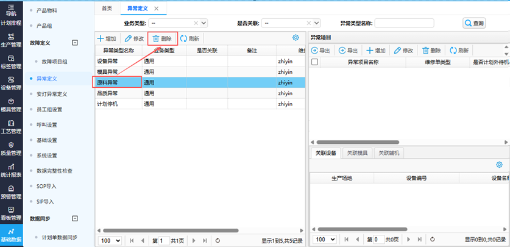
Task: Open 计划单数据同步 in the side menu
Action: point(60,237)
